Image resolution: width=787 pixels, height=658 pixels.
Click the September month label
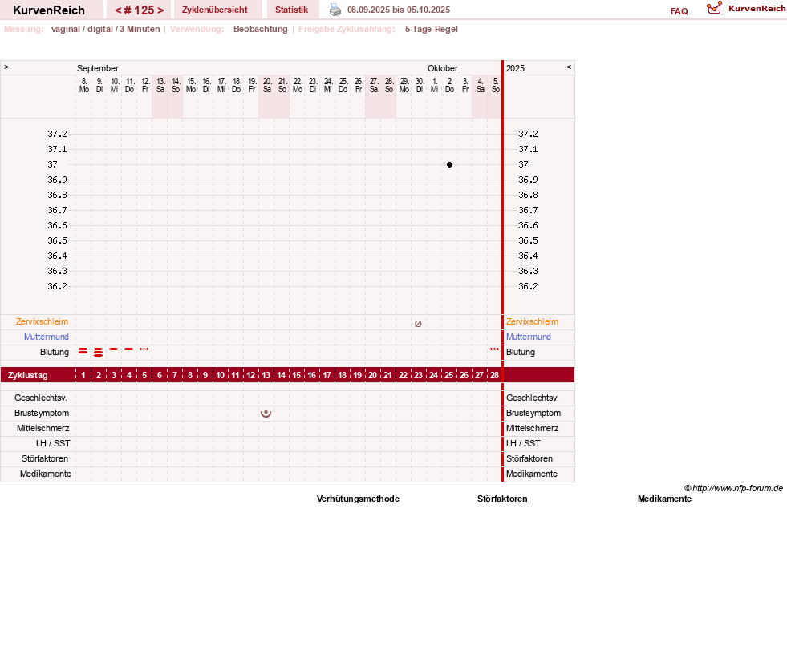point(98,68)
